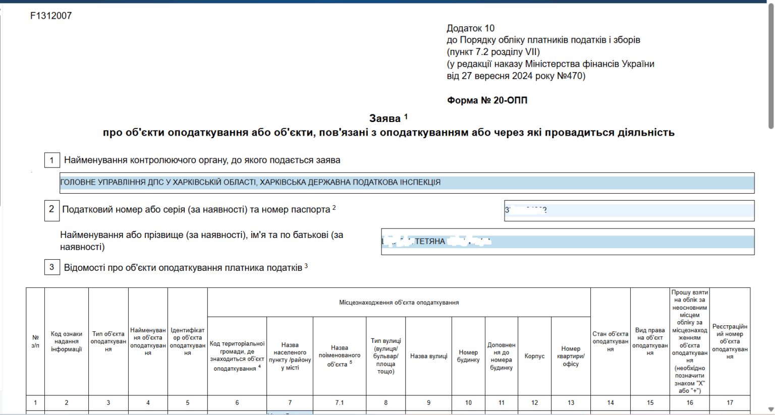Click the form code F1312007 label

(x=51, y=16)
